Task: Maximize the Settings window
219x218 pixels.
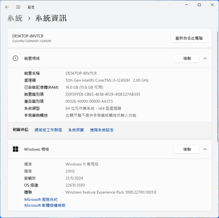Action: (199, 5)
